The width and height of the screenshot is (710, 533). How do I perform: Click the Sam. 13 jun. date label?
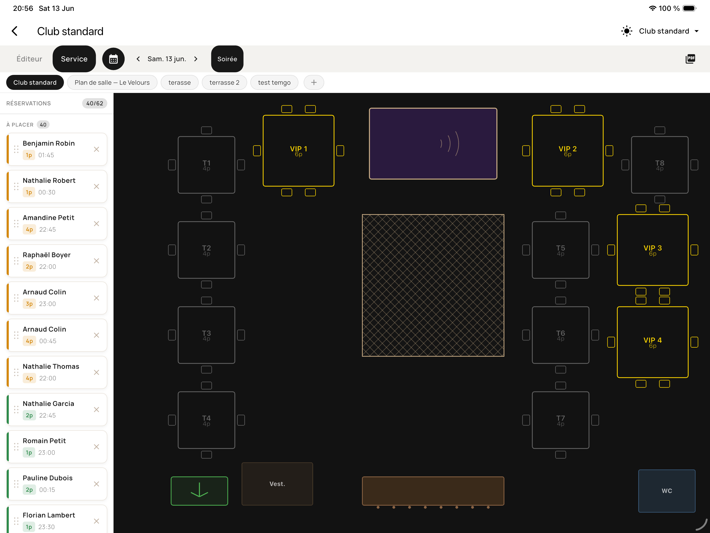(x=167, y=59)
